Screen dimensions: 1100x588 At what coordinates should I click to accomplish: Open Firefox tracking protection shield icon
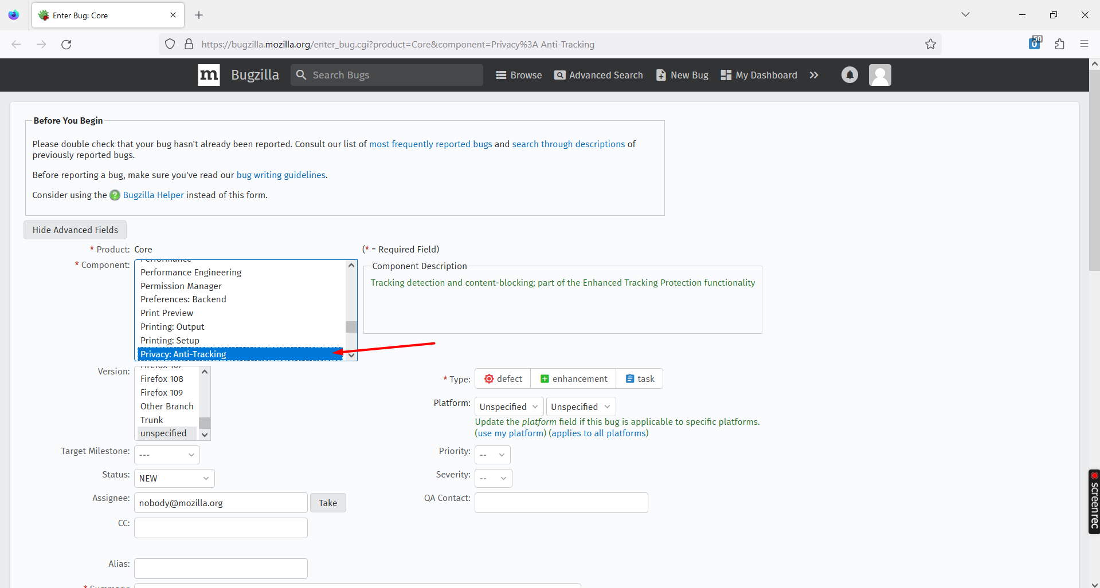pos(169,44)
